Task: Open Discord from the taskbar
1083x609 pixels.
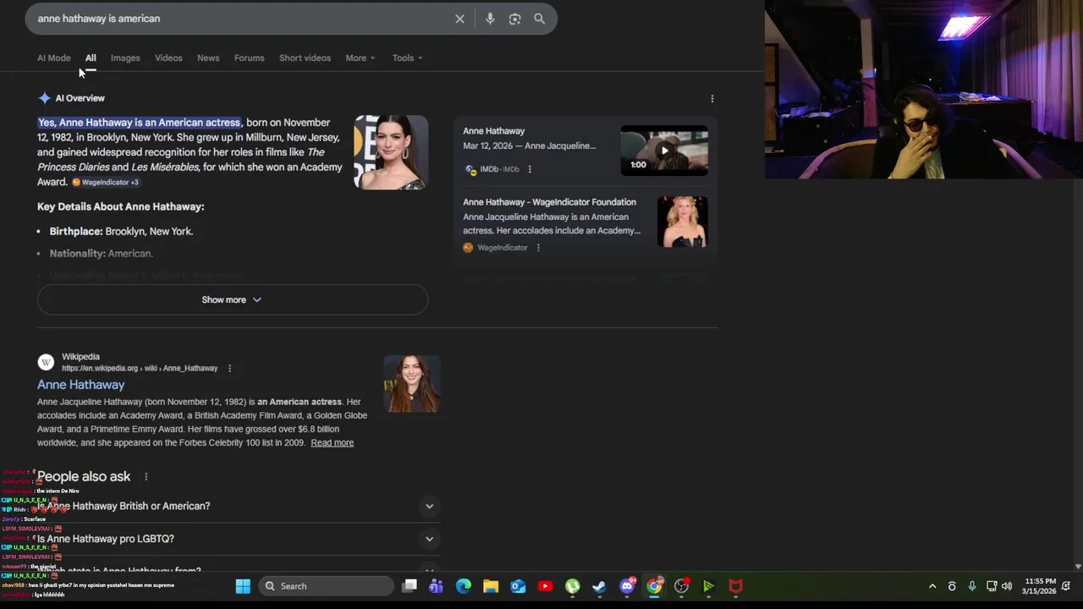Action: coord(627,586)
